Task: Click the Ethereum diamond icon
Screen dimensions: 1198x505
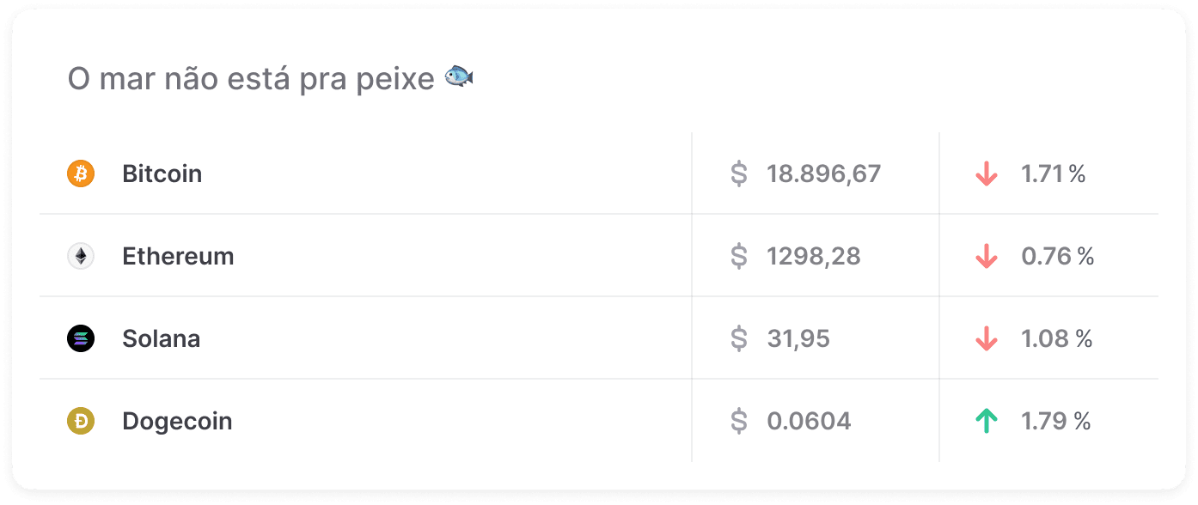Action: click(80, 256)
